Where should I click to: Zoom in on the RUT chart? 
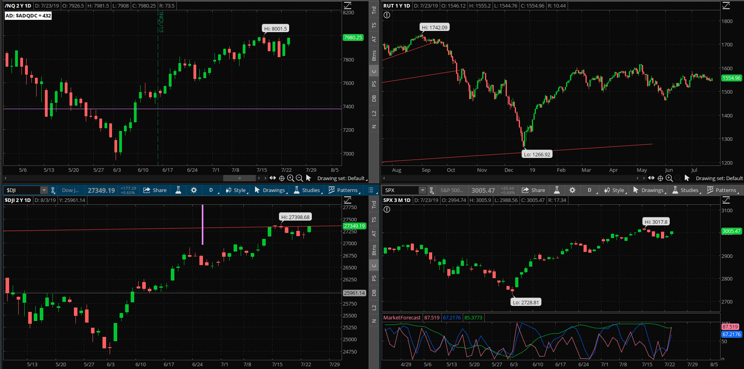(669, 178)
